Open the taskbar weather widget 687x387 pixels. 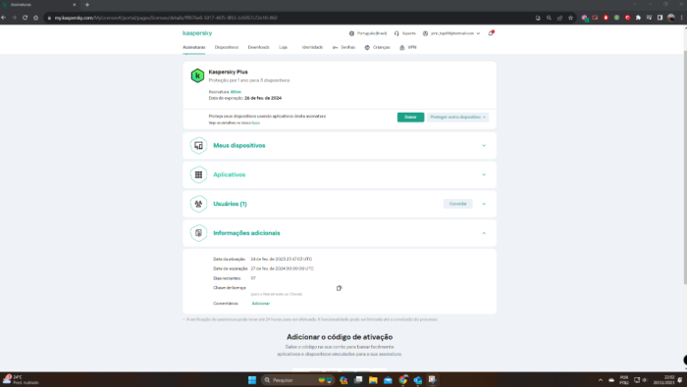tap(21, 379)
